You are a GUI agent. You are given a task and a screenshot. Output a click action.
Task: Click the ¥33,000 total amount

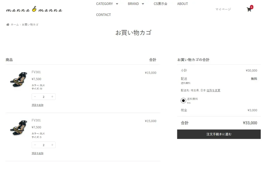[250, 123]
